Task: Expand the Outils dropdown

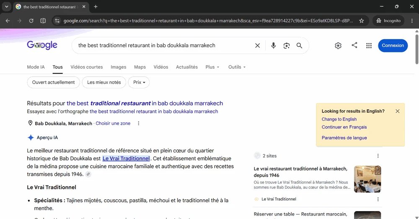Action: tap(237, 67)
